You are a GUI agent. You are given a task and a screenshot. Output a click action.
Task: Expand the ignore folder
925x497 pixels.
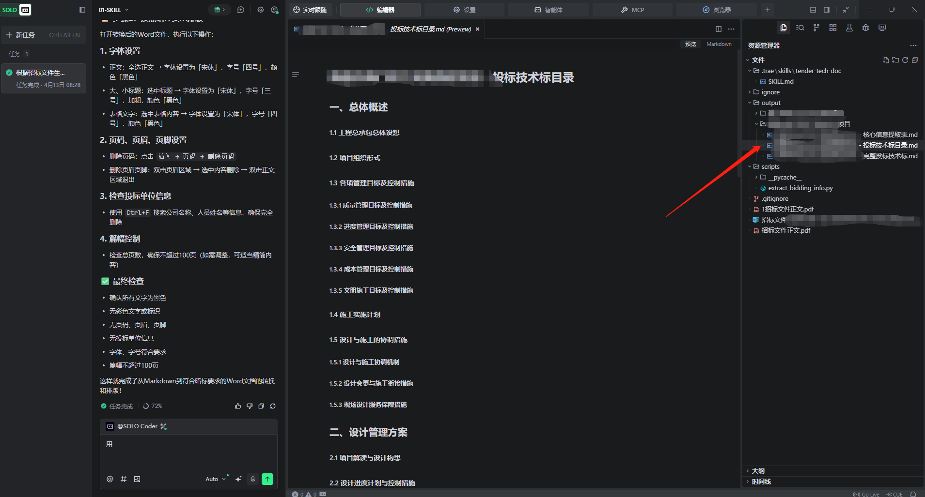(770, 92)
